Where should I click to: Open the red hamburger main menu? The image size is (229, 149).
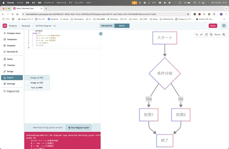5,26
